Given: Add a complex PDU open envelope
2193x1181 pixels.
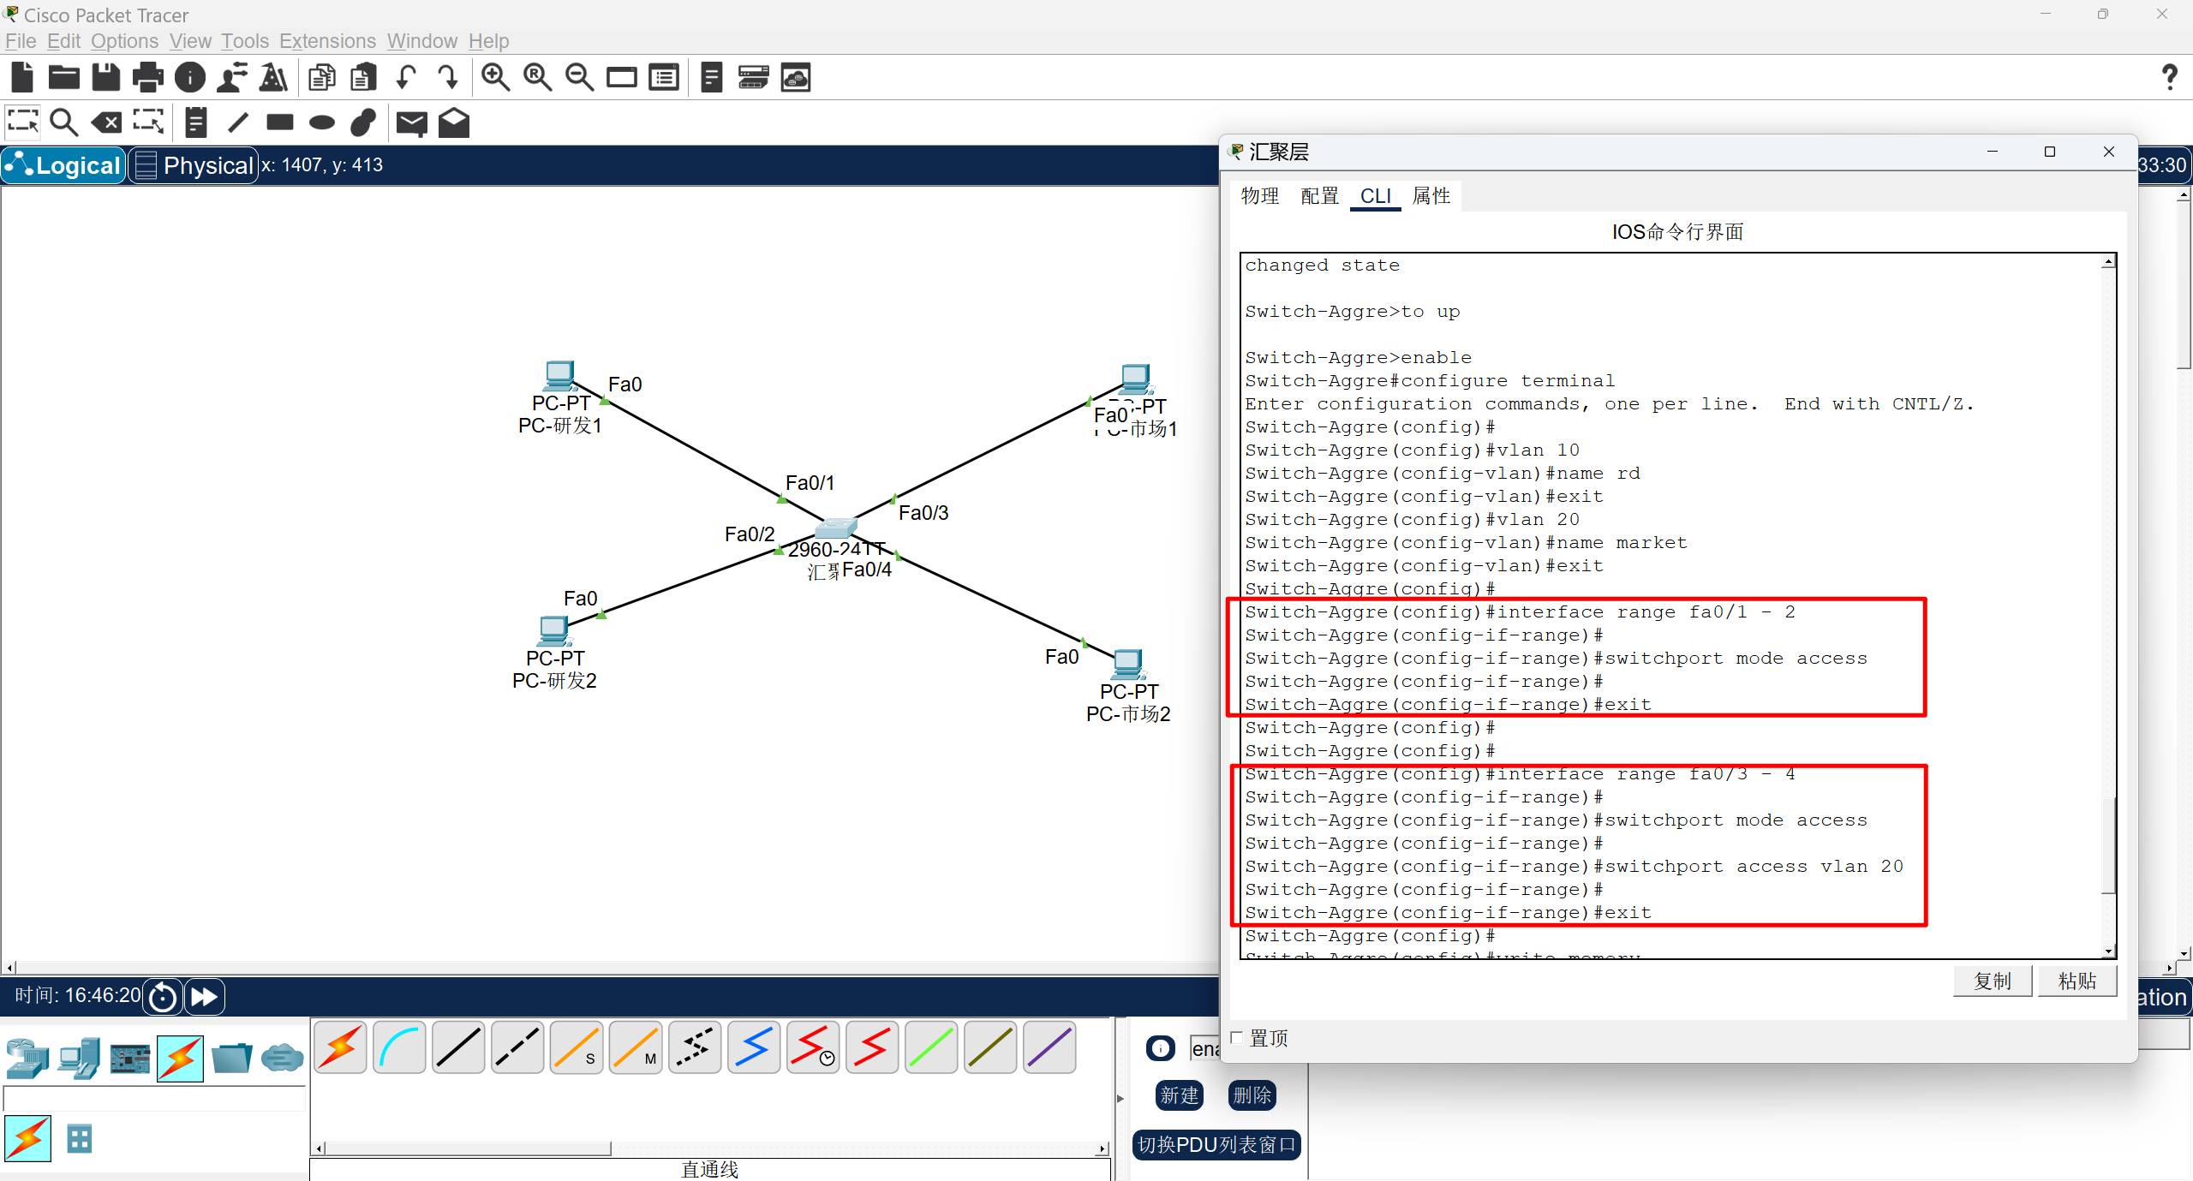Looking at the screenshot, I should point(454,122).
